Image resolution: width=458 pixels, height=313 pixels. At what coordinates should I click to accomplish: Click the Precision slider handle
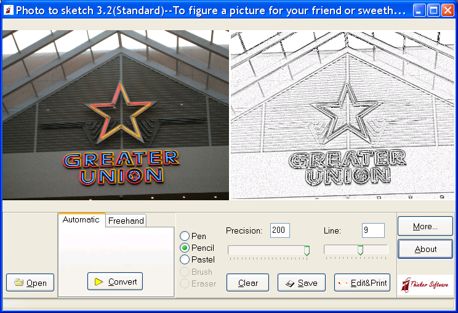tap(307, 250)
